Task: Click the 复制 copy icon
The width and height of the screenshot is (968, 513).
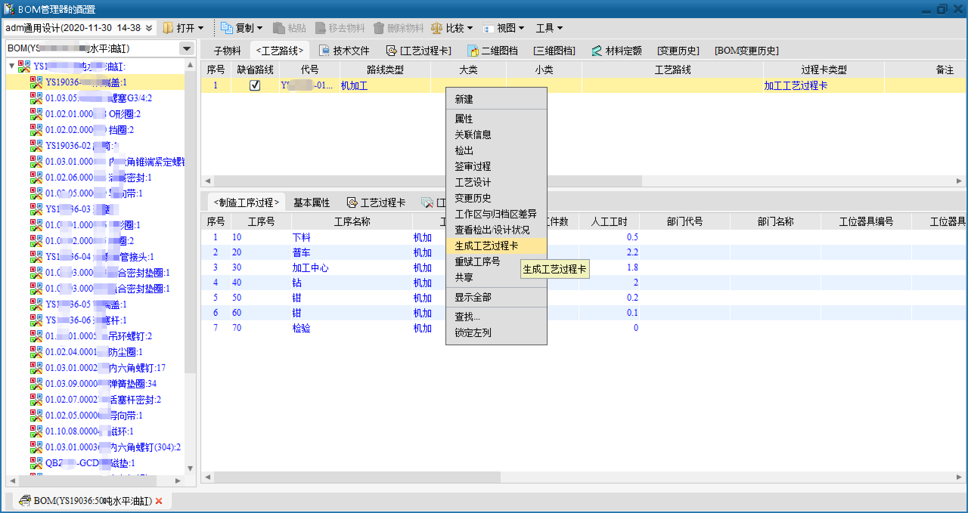Action: (x=226, y=28)
